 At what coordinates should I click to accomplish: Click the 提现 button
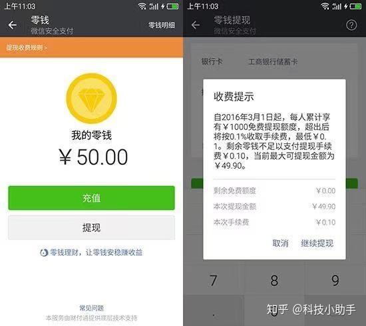pyautogui.click(x=91, y=227)
